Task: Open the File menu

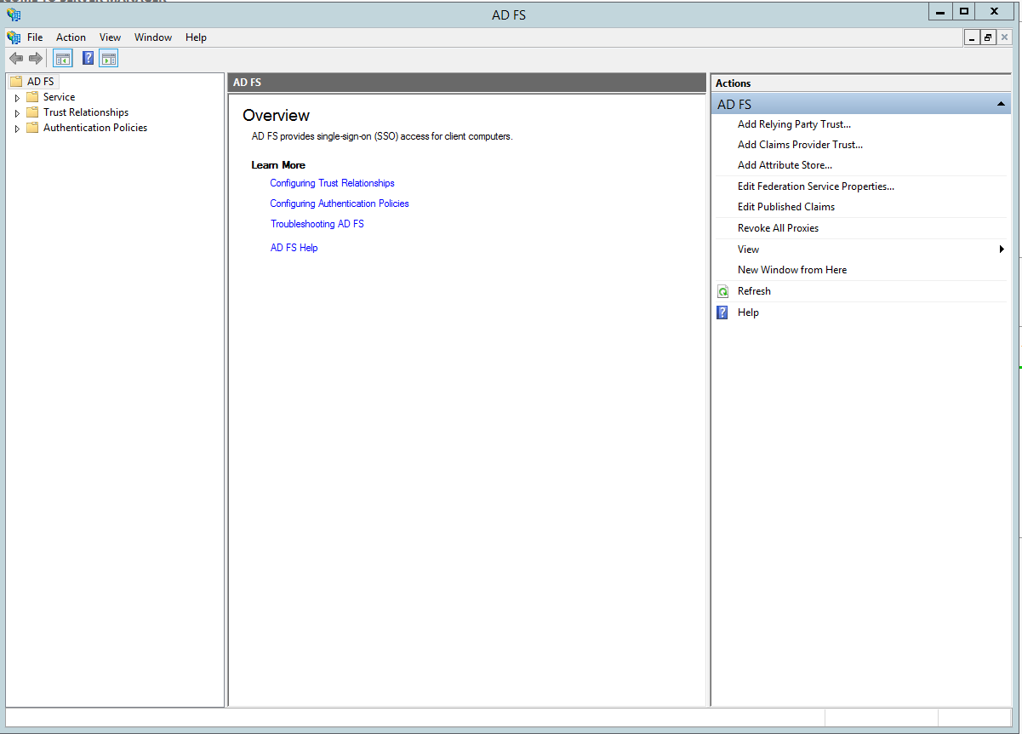Action: tap(35, 37)
